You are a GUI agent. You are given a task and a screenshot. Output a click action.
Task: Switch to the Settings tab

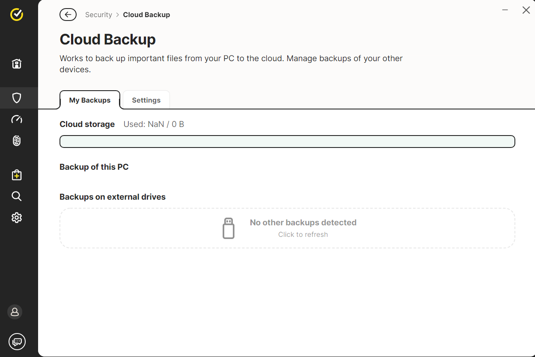pyautogui.click(x=146, y=100)
